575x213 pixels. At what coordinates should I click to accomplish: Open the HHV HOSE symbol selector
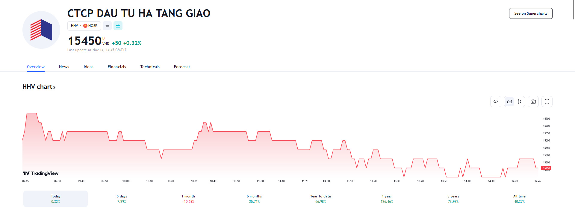point(84,26)
